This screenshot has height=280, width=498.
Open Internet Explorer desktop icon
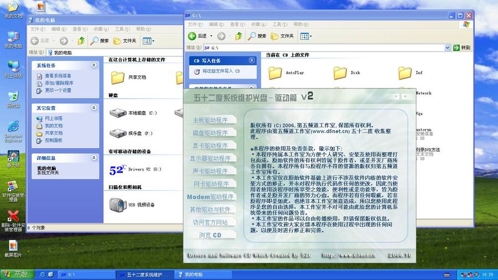[x=13, y=131]
